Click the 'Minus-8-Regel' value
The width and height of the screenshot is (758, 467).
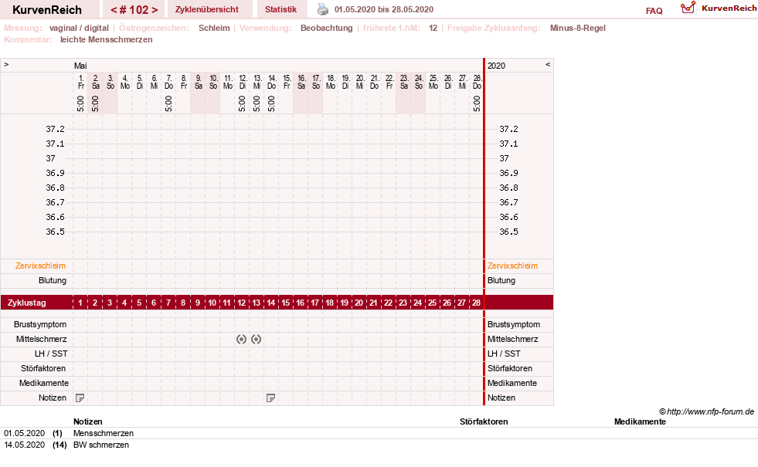578,28
